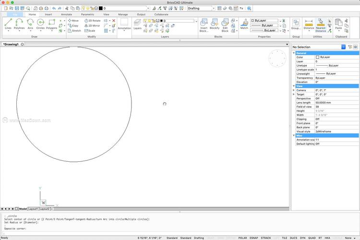
Task: Toggle STRACK in status bar
Action: (x=266, y=238)
